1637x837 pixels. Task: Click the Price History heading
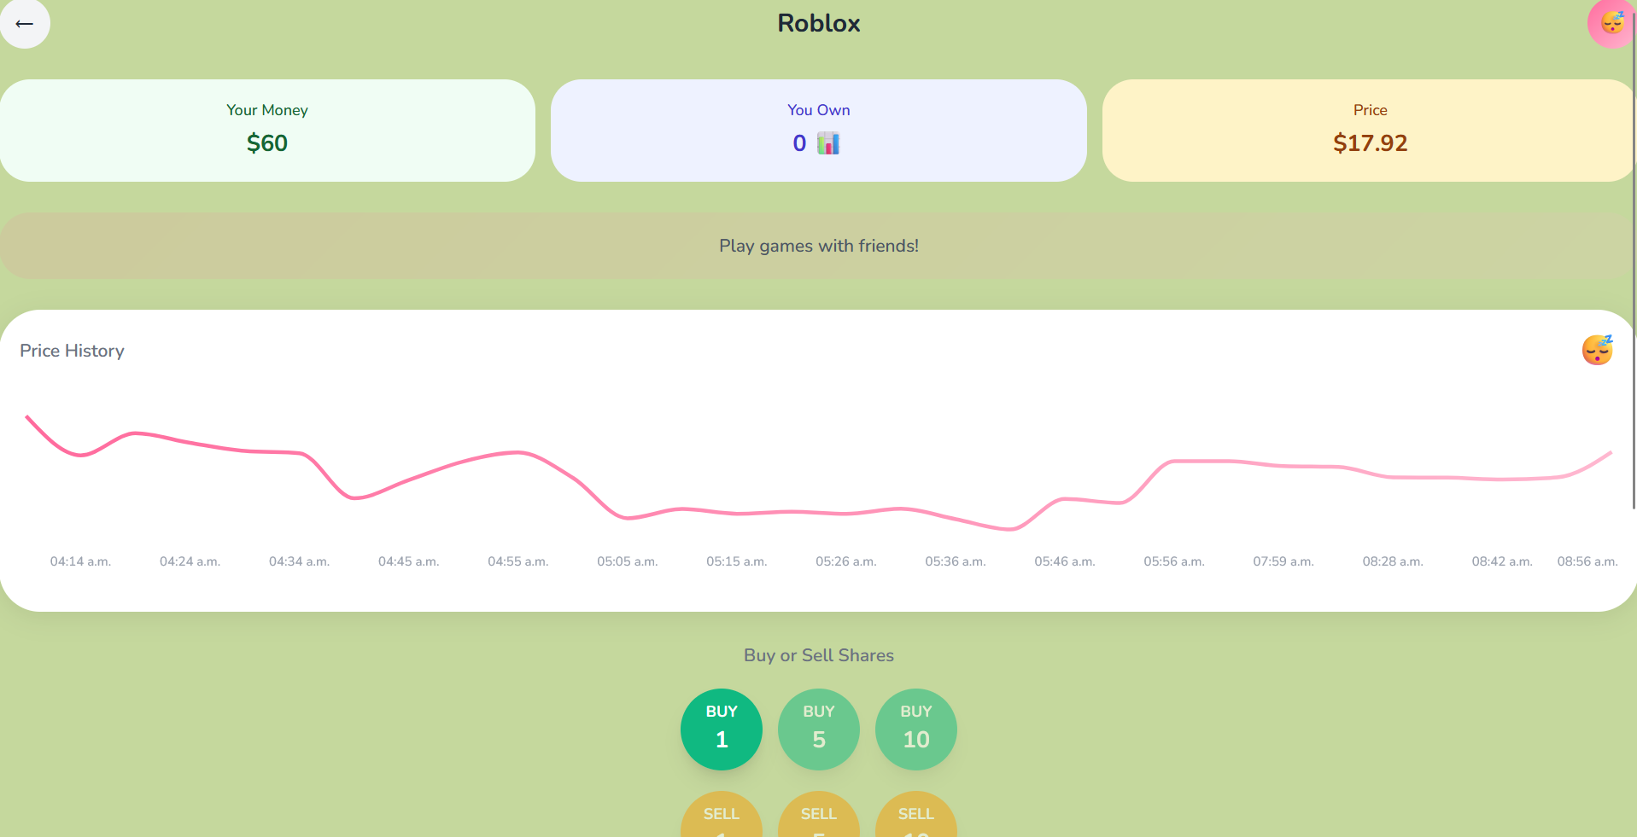(72, 351)
